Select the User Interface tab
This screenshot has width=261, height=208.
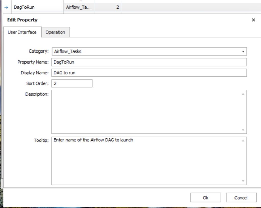(x=22, y=32)
